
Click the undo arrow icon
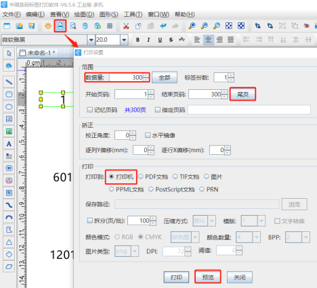pos(163,26)
